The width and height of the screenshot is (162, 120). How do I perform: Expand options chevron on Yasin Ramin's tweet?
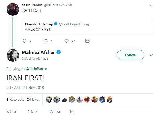(151, 5)
